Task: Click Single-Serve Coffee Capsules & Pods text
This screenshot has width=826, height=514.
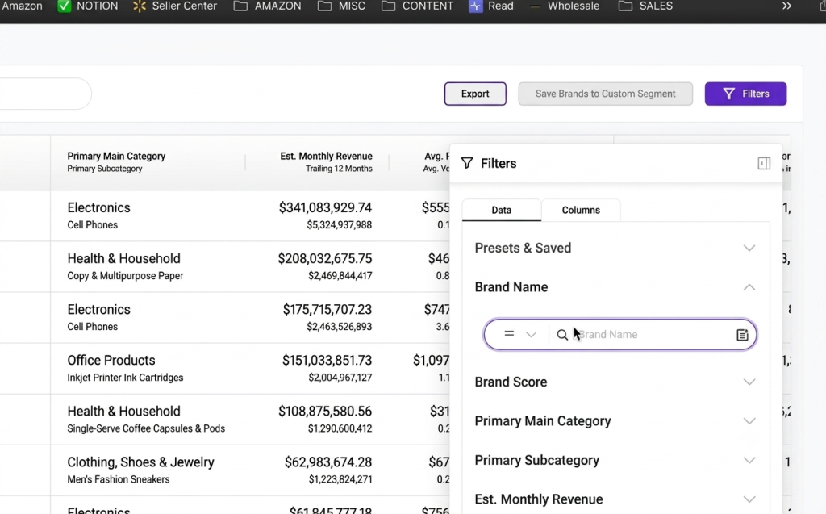Action: tap(146, 428)
